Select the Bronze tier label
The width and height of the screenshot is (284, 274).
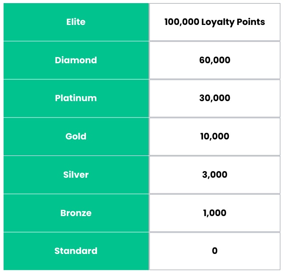(76, 213)
